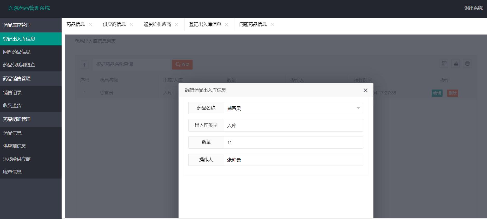Close the 供应商信息 tab
The image size is (487, 219).
pyautogui.click(x=131, y=24)
